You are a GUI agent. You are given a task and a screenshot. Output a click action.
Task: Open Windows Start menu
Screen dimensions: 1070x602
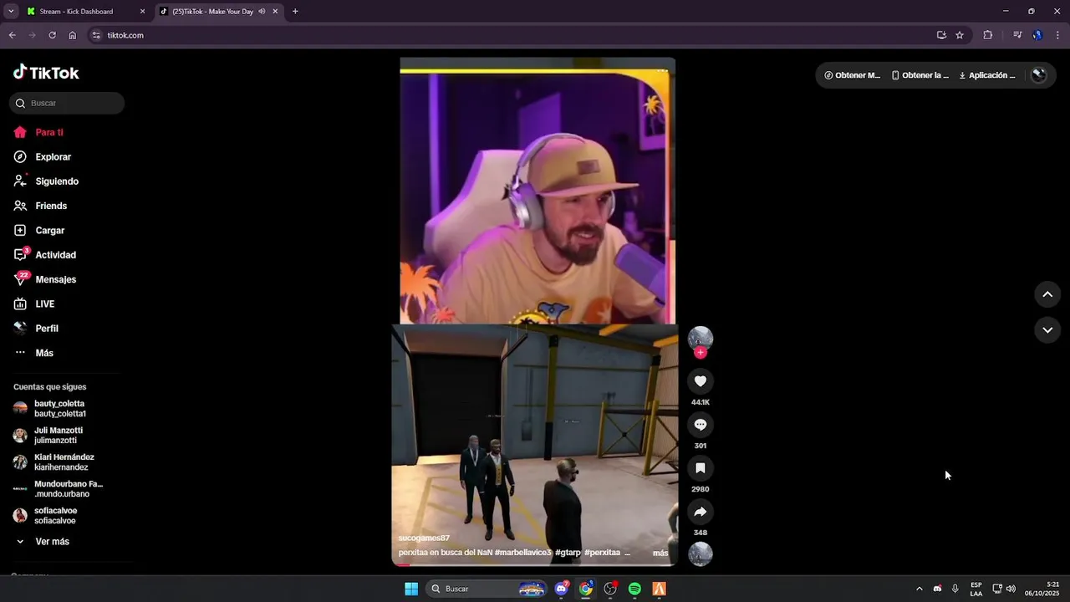tap(411, 589)
